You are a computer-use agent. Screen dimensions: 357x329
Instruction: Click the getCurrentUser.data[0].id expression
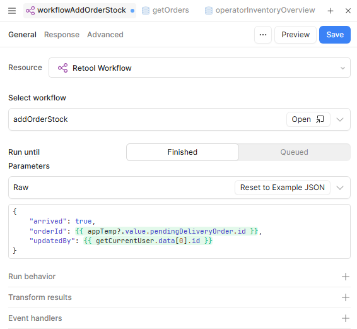pyautogui.click(x=148, y=241)
